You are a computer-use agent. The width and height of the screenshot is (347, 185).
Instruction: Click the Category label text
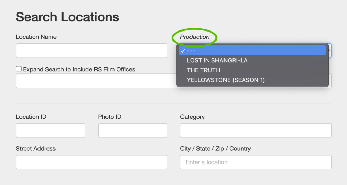[192, 117]
